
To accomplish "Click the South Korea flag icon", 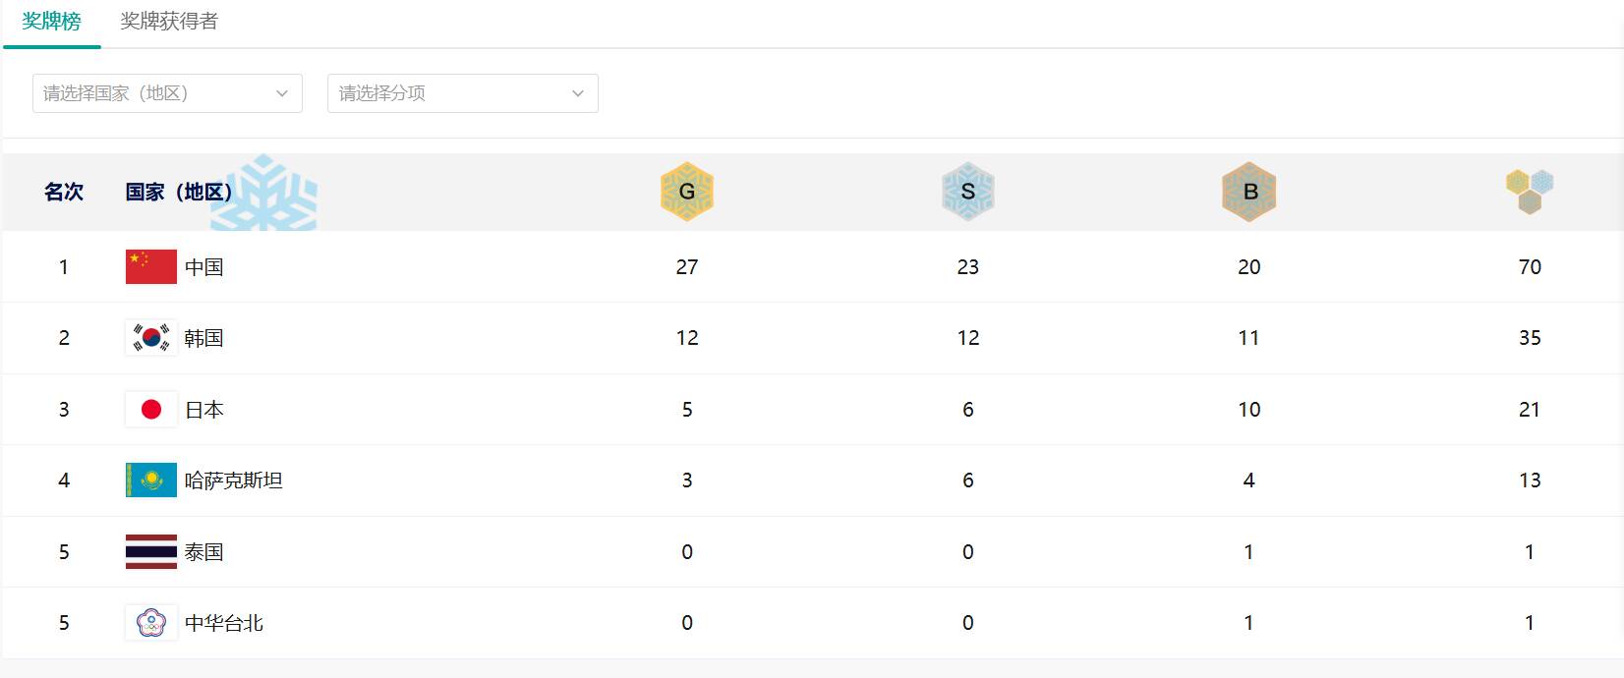I will pyautogui.click(x=151, y=338).
